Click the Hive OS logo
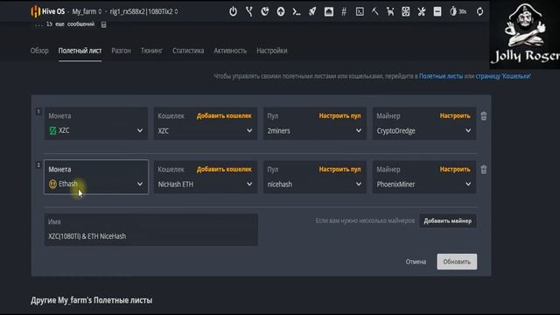Viewport: 560px width, 315px height. pos(47,11)
